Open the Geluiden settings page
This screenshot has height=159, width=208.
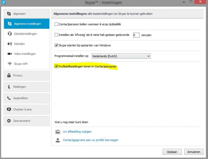[26, 44]
